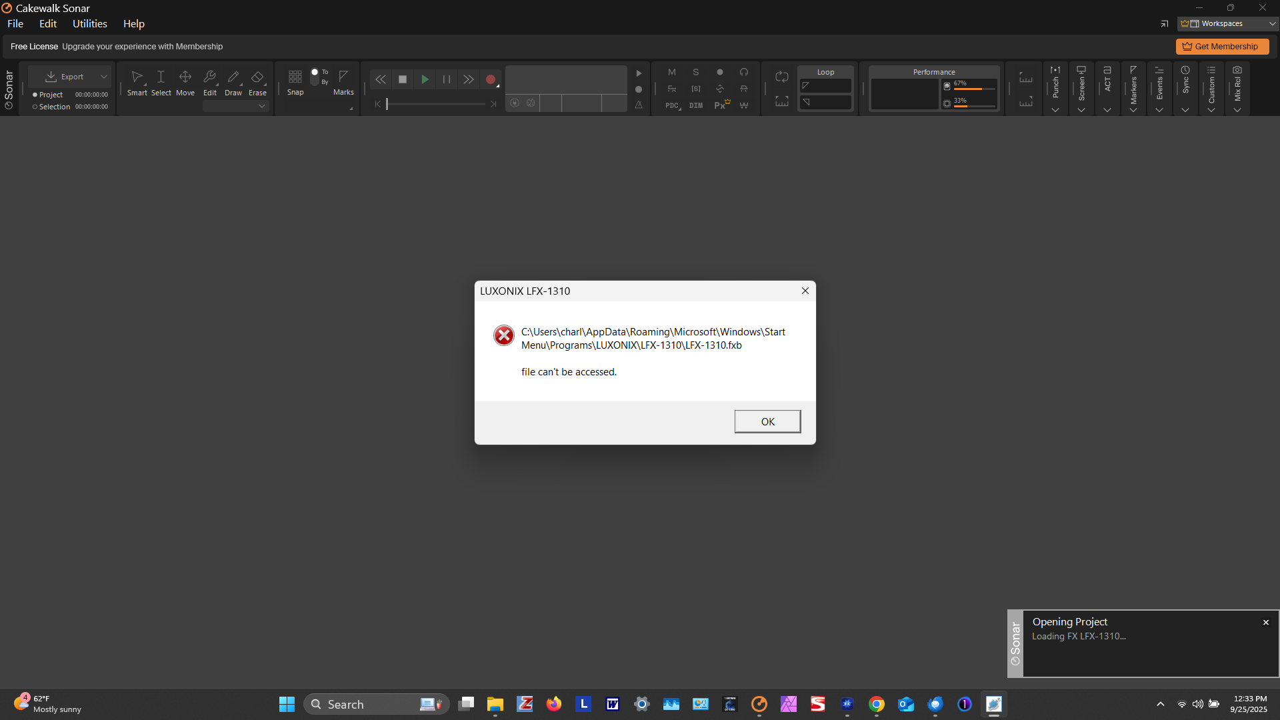Toggle global Solo (S) button
Screen dimensions: 1280x720
(x=696, y=72)
